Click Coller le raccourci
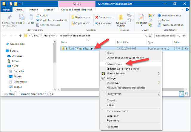The image size is (191, 132). pos(48,25)
